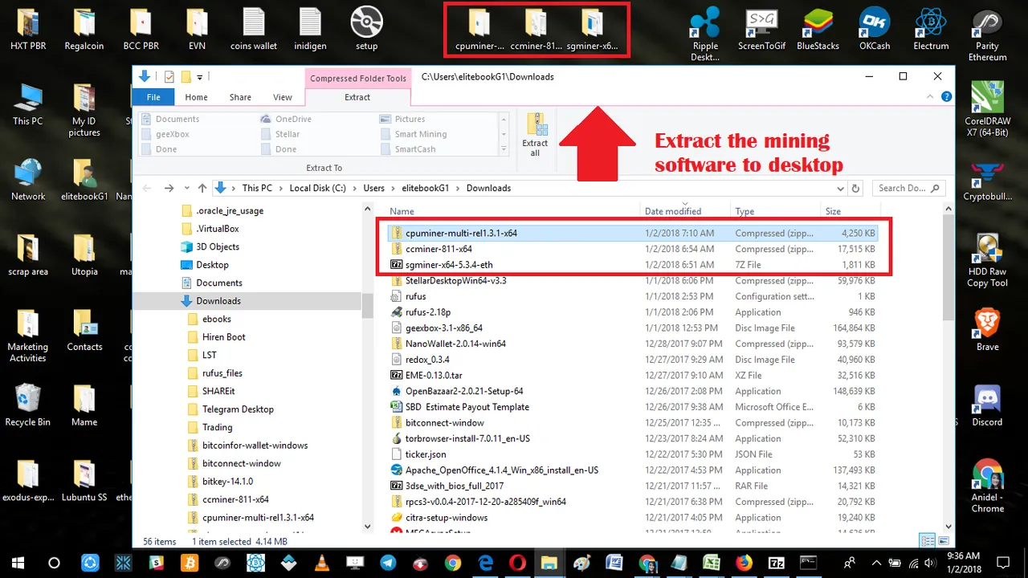
Task: Click the breadcrumb chevron after This PC
Action: (280, 188)
